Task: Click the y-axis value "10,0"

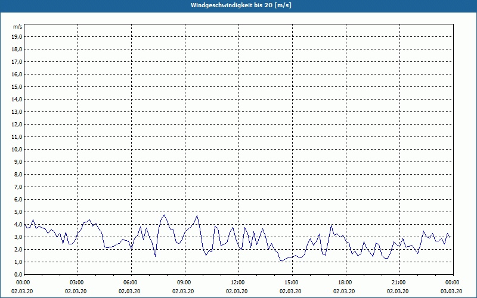Action: [17, 150]
